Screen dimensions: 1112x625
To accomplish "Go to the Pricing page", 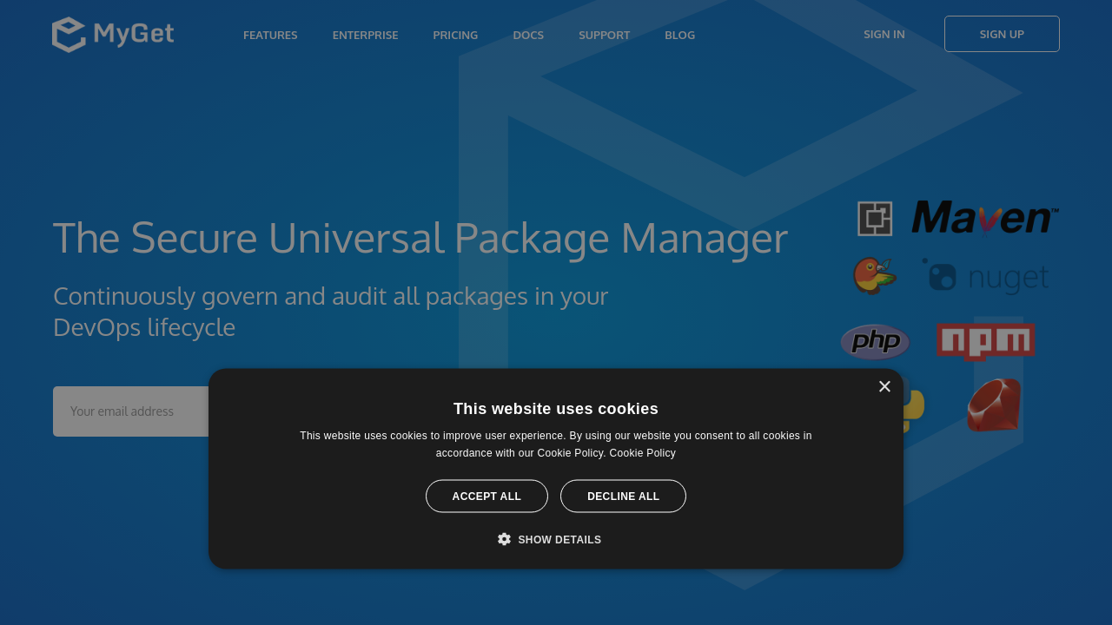I will (455, 35).
